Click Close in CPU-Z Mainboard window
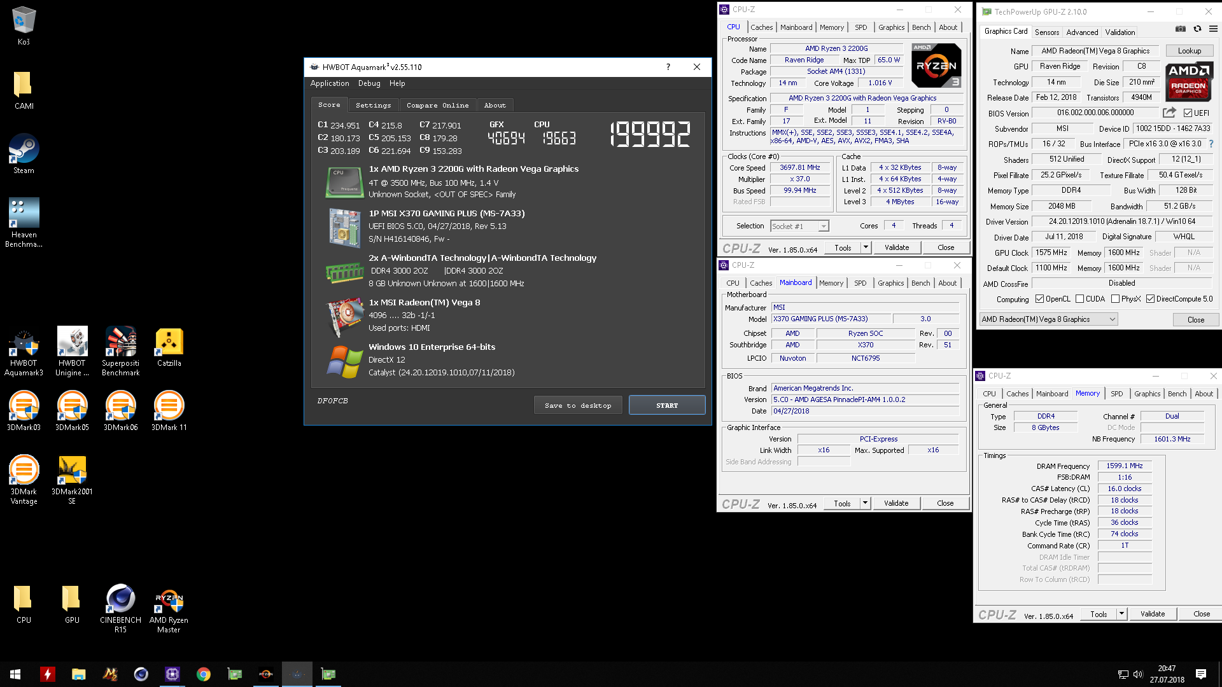 pyautogui.click(x=945, y=503)
